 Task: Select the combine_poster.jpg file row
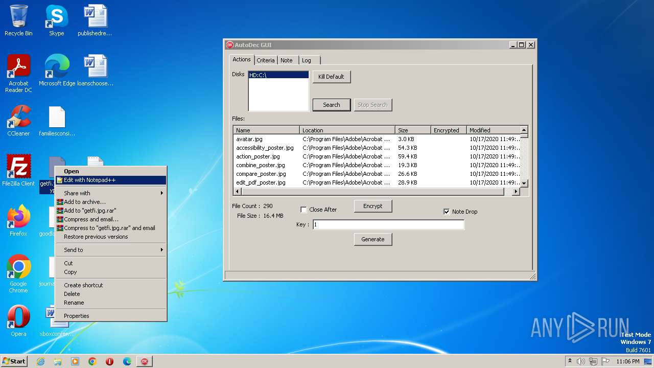point(377,165)
